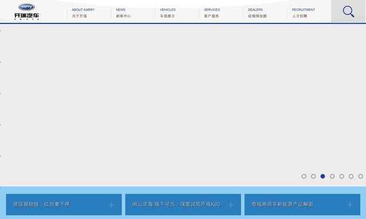Select the sixth carousel slide dot
This screenshot has width=366, height=219.
pos(351,176)
